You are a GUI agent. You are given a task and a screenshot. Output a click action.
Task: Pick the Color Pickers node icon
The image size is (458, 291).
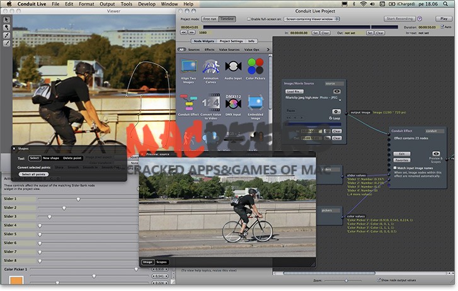pyautogui.click(x=255, y=67)
